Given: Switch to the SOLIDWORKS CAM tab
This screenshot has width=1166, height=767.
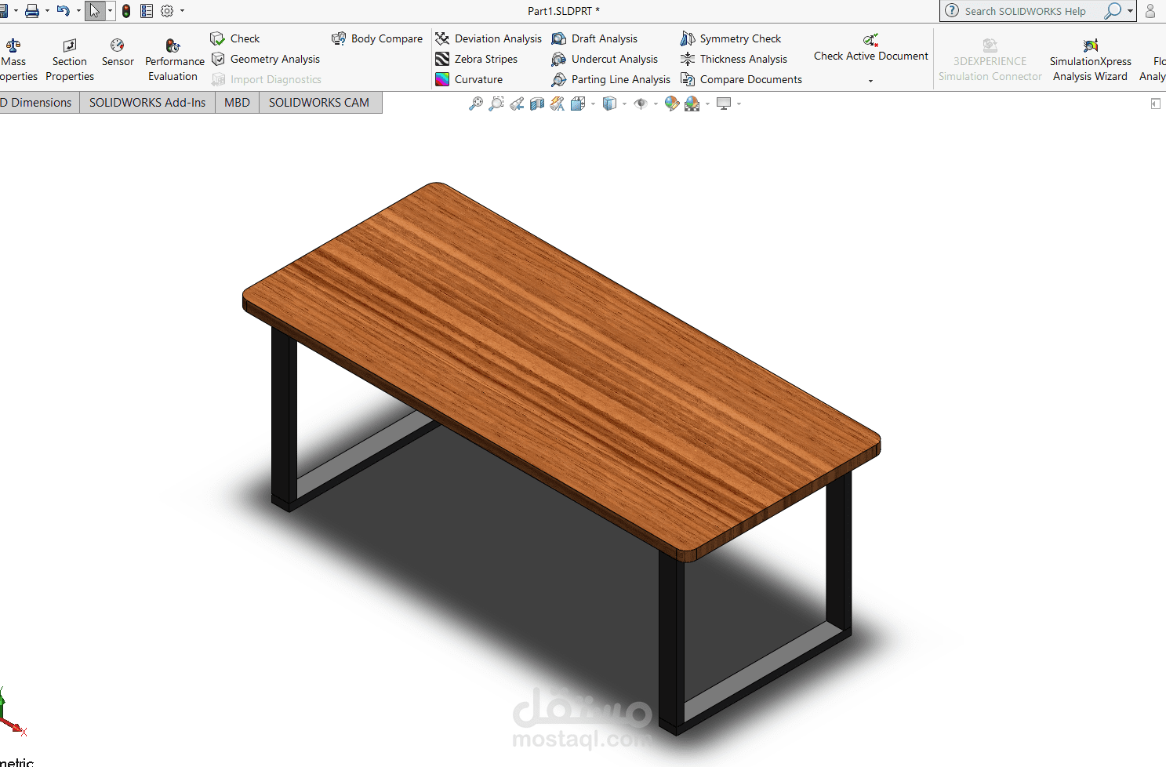Looking at the screenshot, I should [319, 102].
